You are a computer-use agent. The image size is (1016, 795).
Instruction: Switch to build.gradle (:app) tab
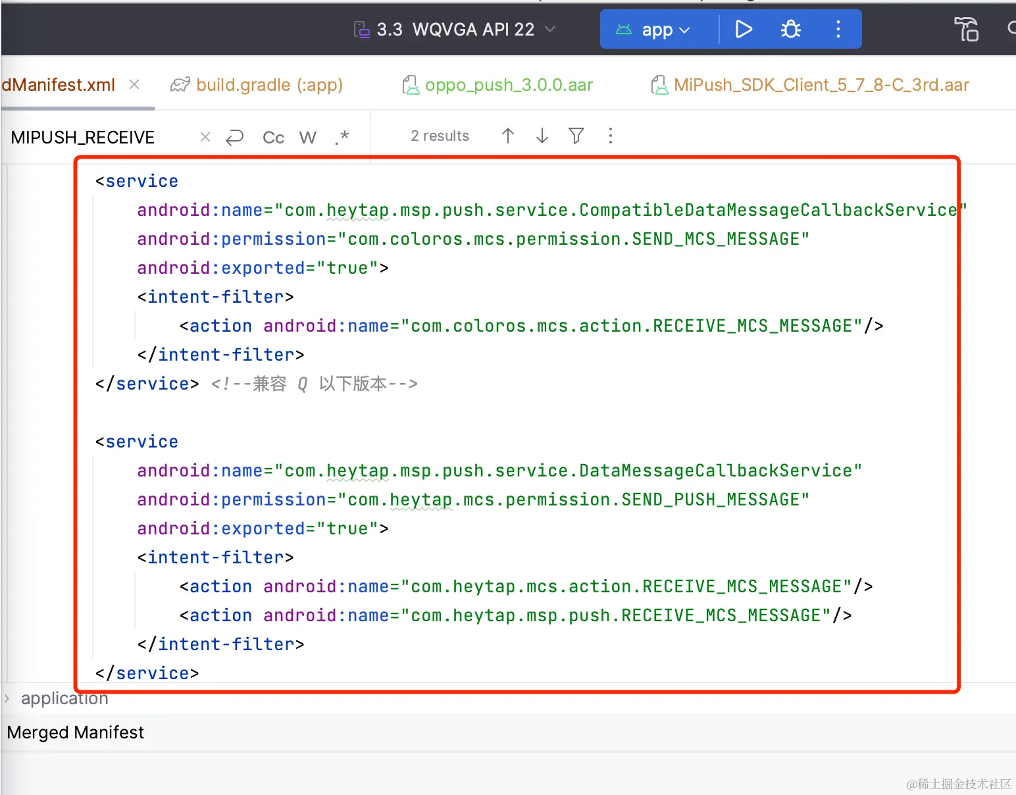click(x=257, y=85)
